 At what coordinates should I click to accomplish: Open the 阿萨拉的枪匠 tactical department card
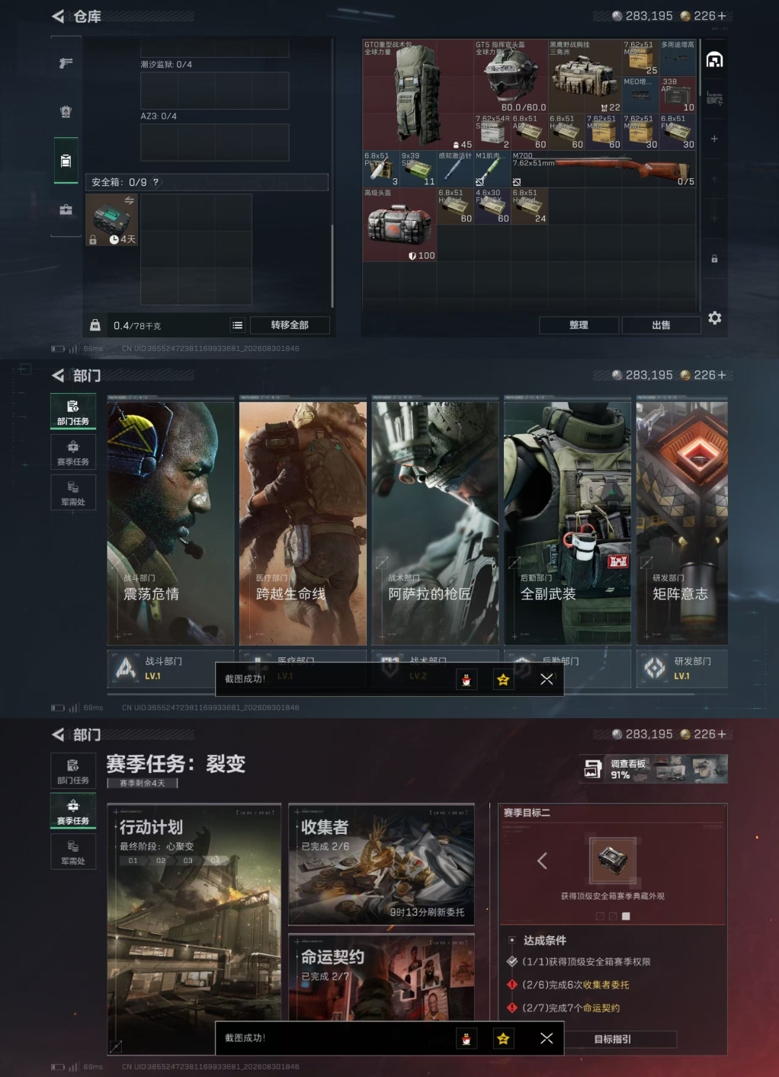click(x=435, y=523)
